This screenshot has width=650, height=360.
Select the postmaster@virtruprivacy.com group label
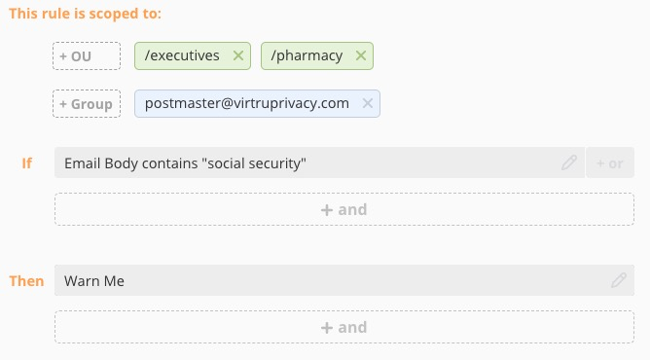pyautogui.click(x=246, y=103)
